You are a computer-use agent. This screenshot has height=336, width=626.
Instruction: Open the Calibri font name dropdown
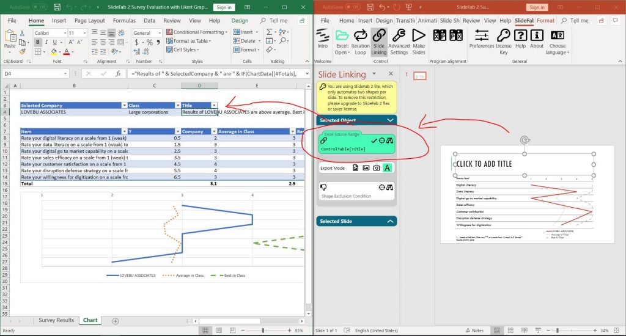(x=65, y=33)
